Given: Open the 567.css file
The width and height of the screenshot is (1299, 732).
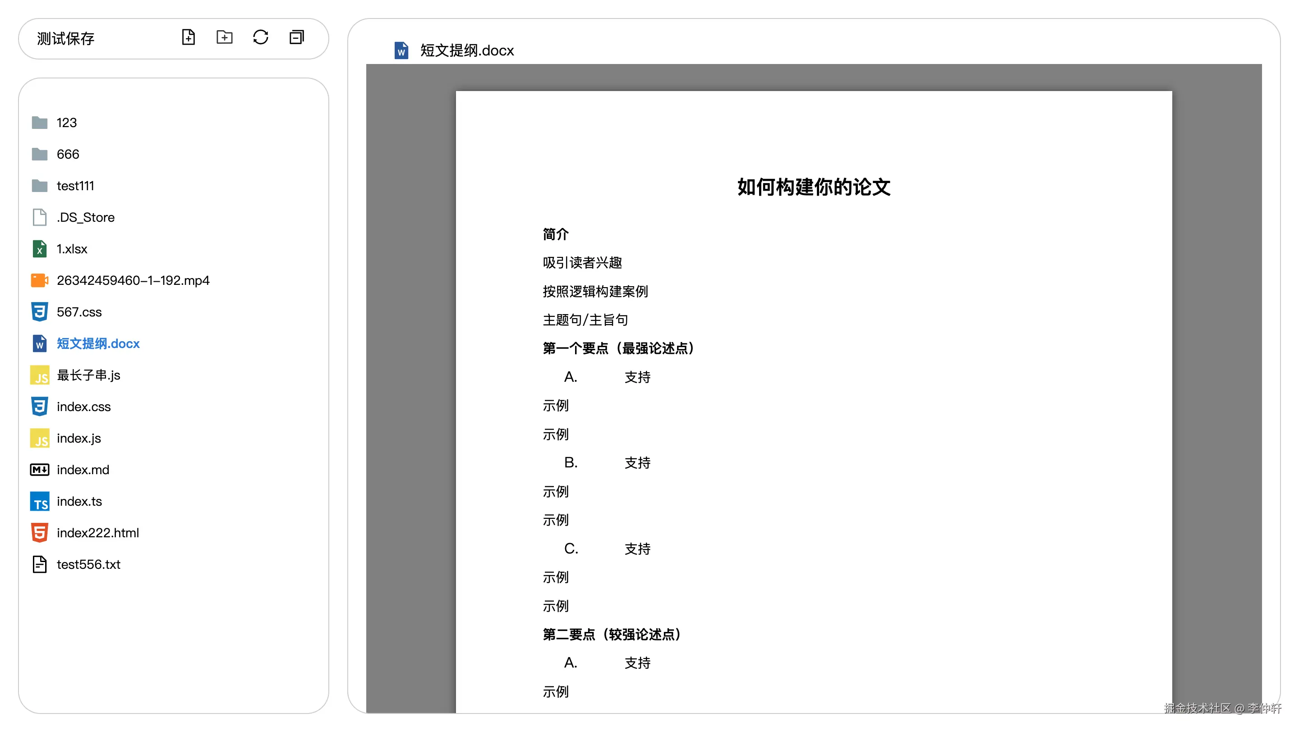Looking at the screenshot, I should coord(79,312).
